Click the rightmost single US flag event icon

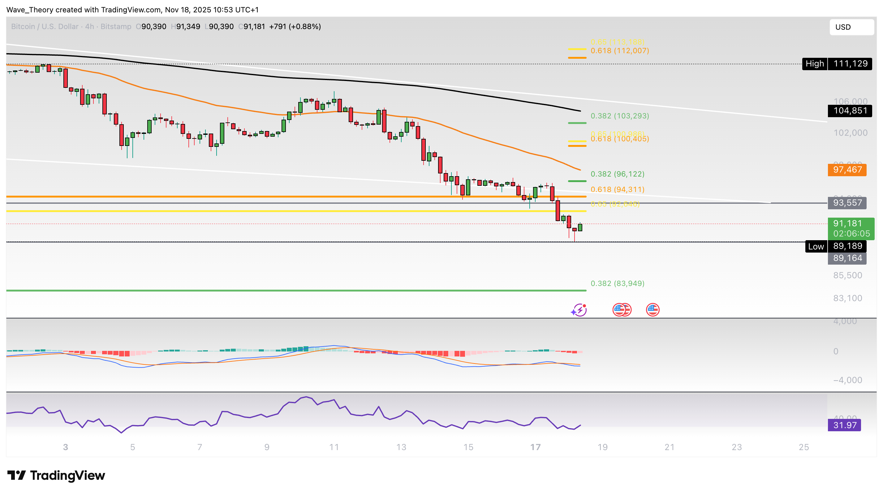652,309
